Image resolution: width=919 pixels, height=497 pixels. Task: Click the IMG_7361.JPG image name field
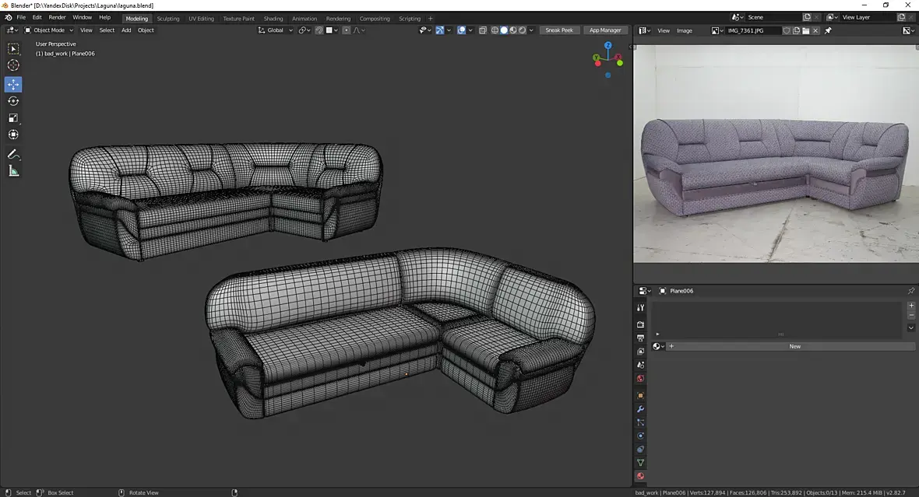click(x=752, y=30)
